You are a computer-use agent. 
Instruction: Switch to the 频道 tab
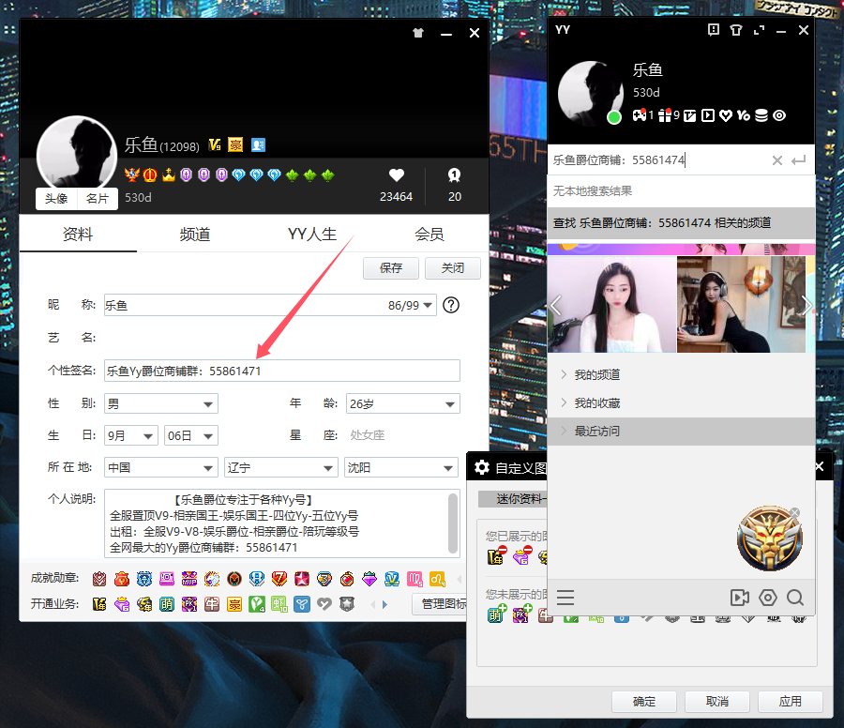pos(195,235)
